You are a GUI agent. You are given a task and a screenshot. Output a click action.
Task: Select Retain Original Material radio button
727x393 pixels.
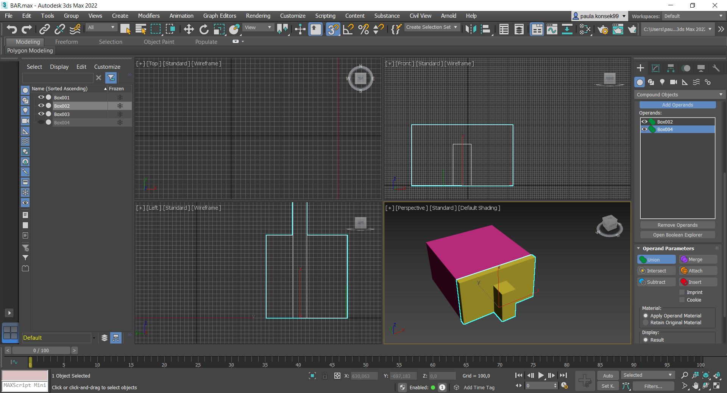646,323
